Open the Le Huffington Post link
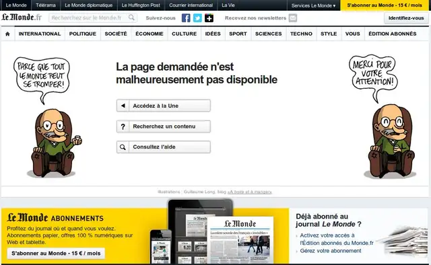 pyautogui.click(x=141, y=5)
